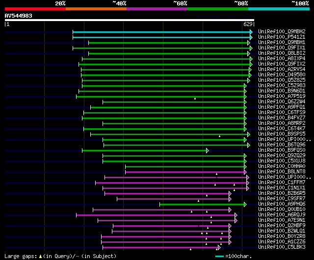Open hit UniRef100_Q8LBI2
This screenshot has height=260, width=314.
tap(282, 53)
